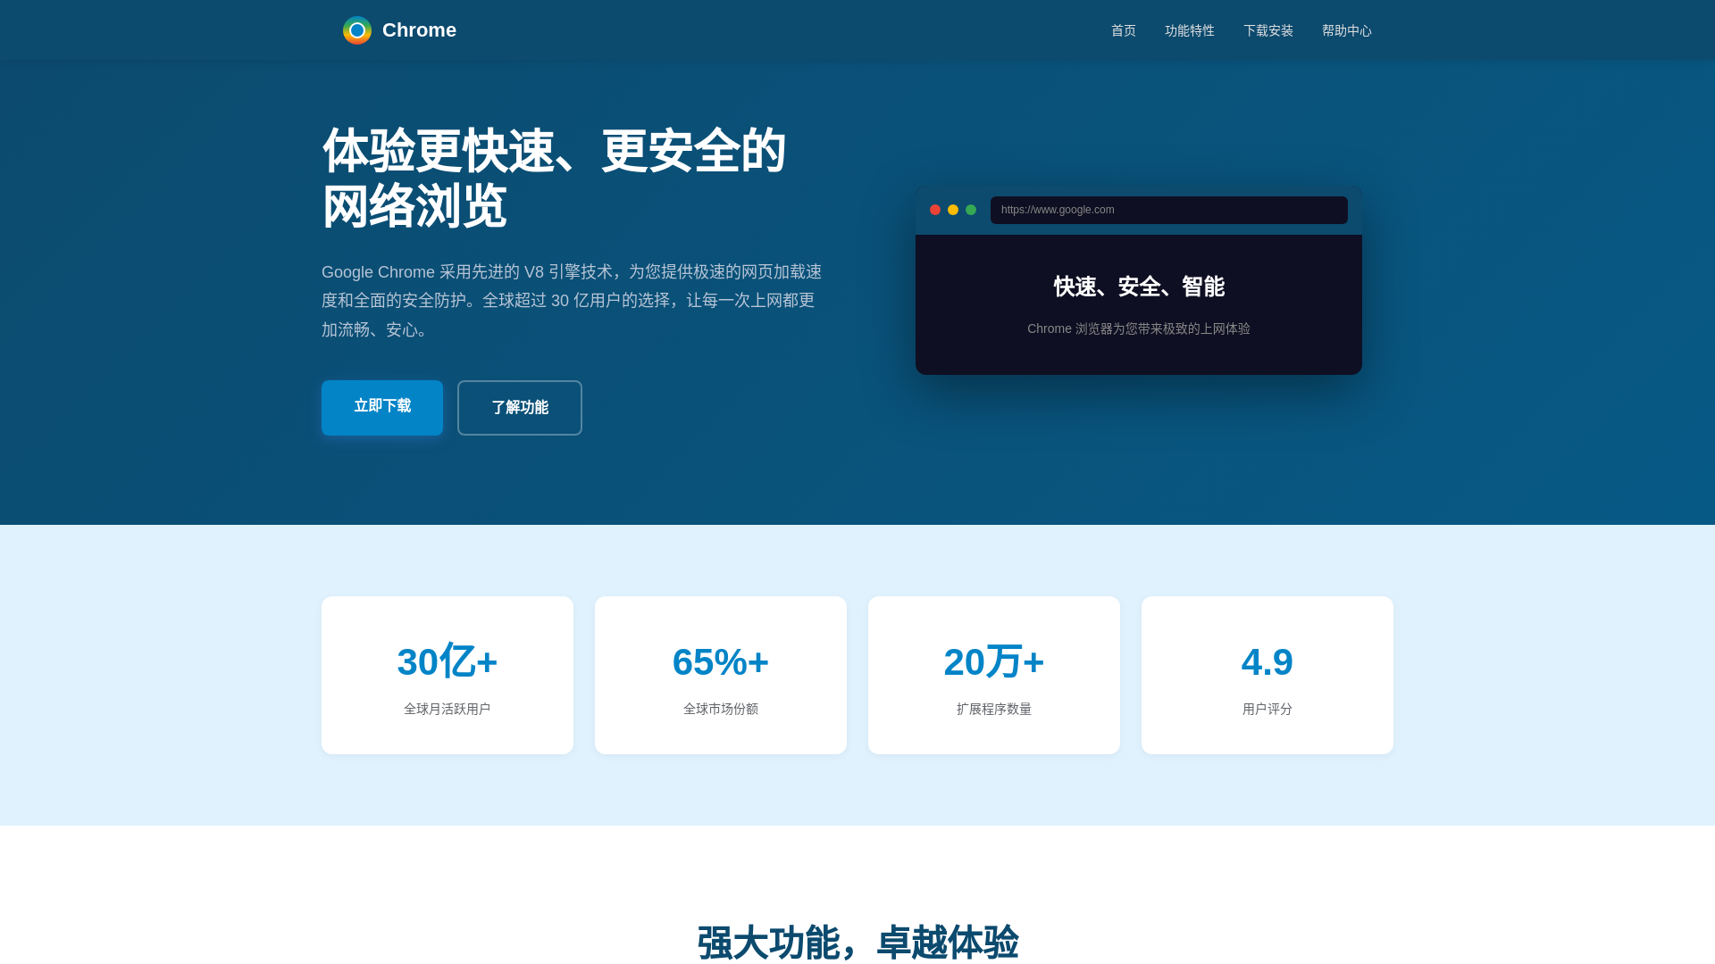
Task: Go to 功能特性 in the navigation bar
Action: click(x=1190, y=30)
